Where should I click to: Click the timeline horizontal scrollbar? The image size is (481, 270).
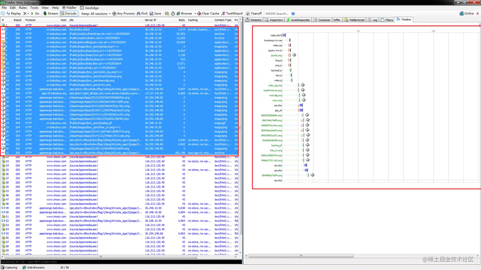click(301, 256)
